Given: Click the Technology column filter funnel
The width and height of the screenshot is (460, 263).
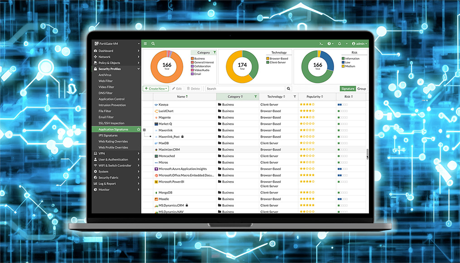Looking at the screenshot, I should point(295,97).
